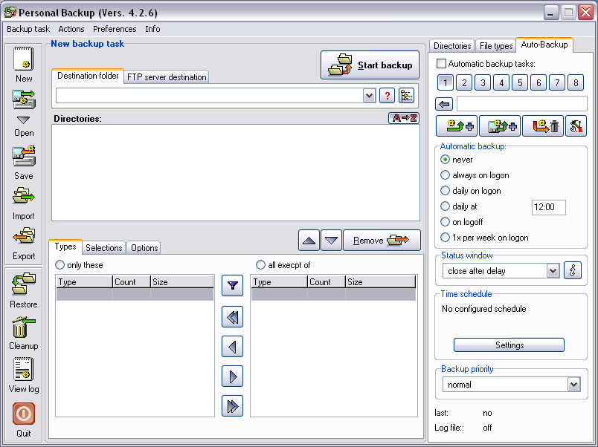
Task: Enable Automatic backup tasks checkbox
Action: (x=441, y=64)
